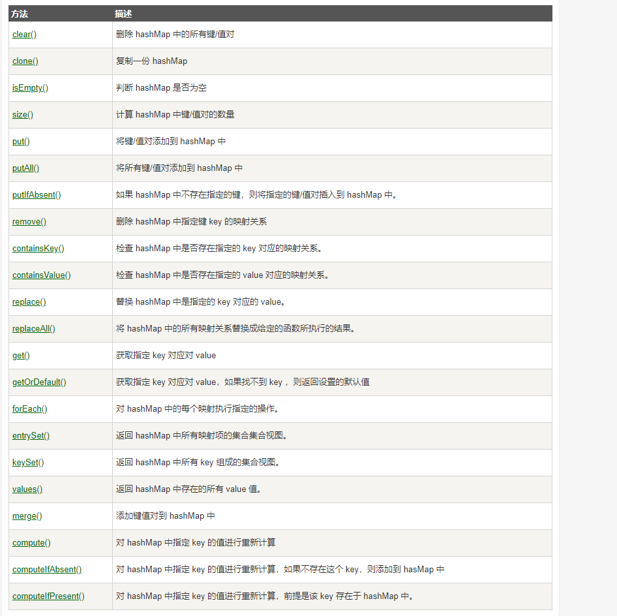Image resolution: width=617 pixels, height=616 pixels.
Task: Open the getOrDefault() link
Action: click(x=39, y=382)
